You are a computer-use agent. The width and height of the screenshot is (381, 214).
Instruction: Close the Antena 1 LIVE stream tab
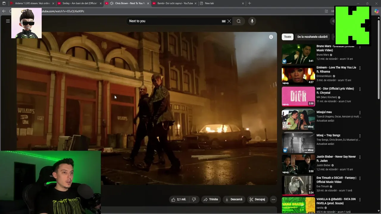pyautogui.click(x=53, y=3)
